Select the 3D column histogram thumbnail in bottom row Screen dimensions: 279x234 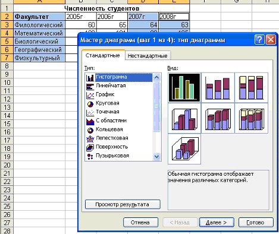click(184, 149)
